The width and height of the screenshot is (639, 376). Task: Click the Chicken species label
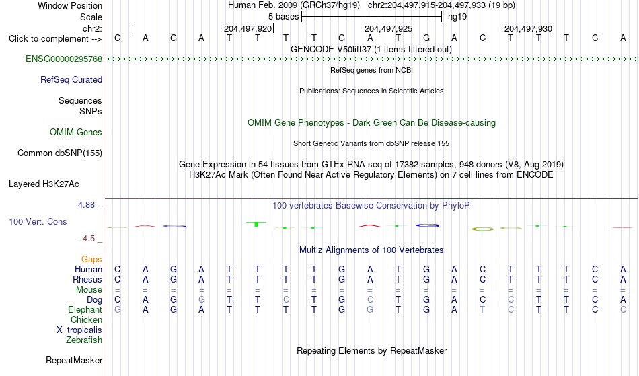86,320
